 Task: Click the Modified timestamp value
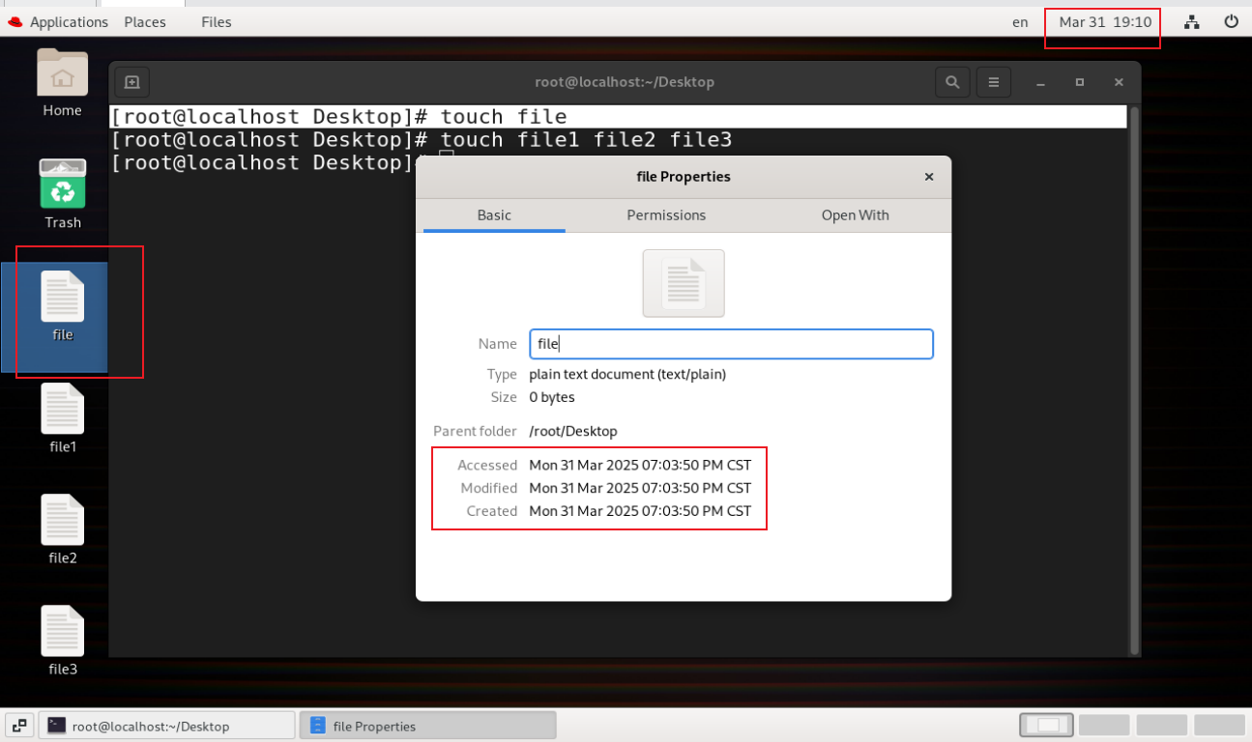click(x=640, y=488)
